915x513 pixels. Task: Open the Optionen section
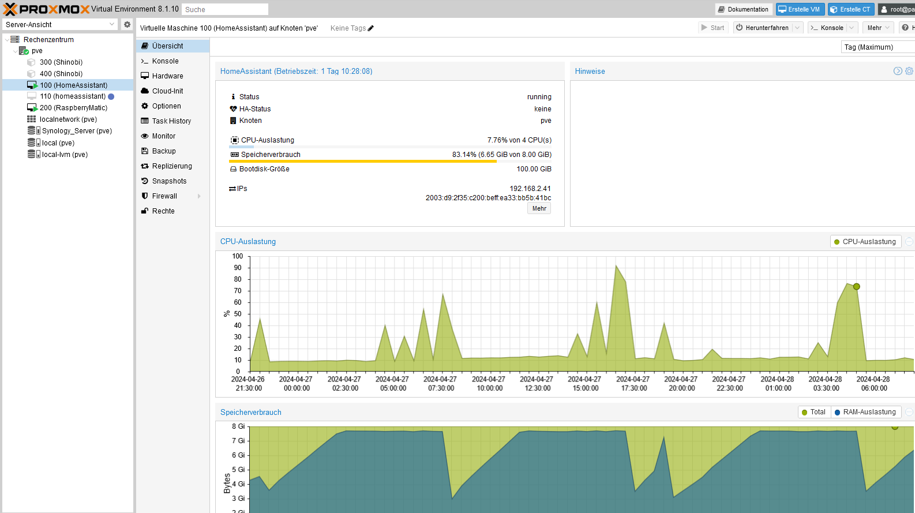(173, 106)
